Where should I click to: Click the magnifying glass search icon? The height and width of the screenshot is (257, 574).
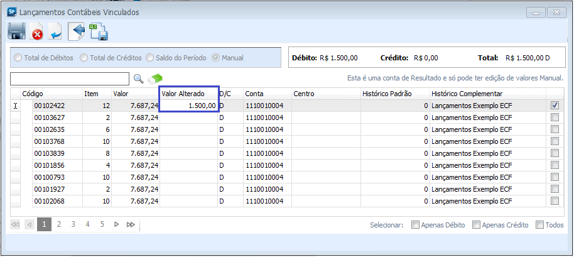(x=138, y=79)
